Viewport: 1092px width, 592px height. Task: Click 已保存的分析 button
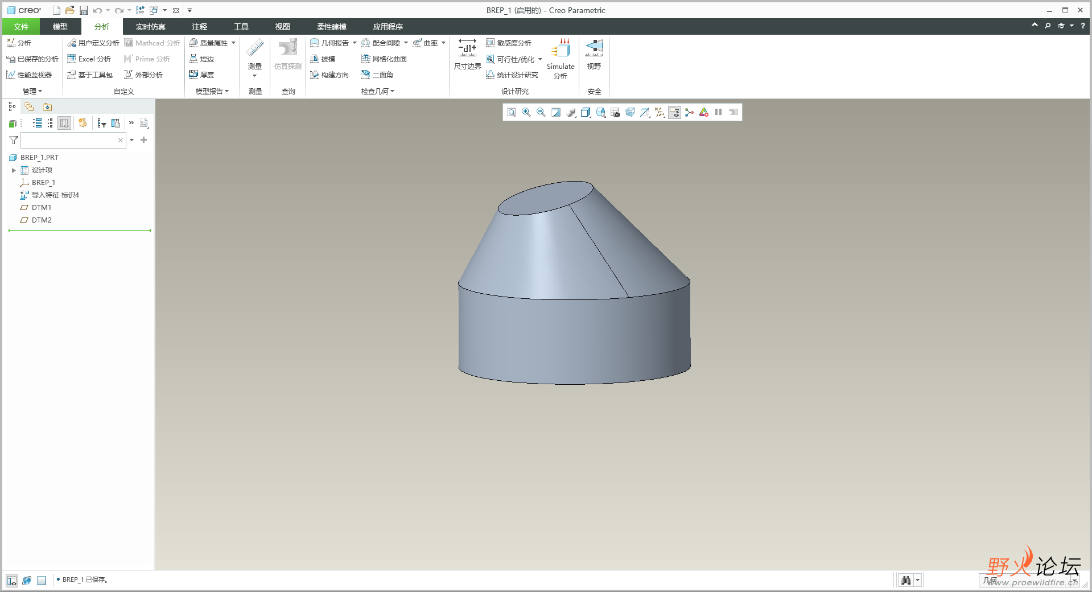click(32, 59)
